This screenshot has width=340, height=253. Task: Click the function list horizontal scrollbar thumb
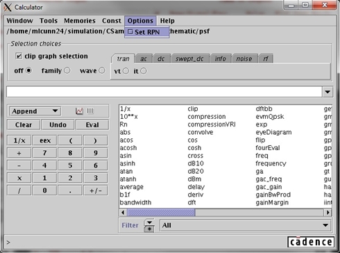tap(161, 213)
